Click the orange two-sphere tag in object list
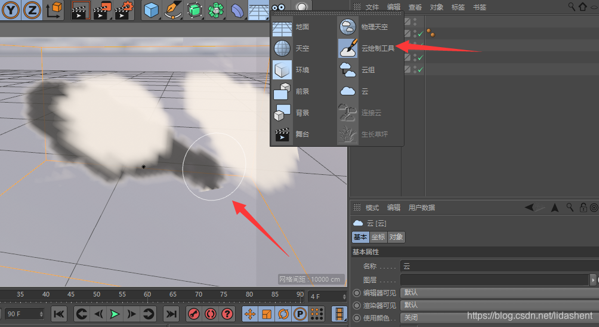This screenshot has height=327, width=599. 431,33
